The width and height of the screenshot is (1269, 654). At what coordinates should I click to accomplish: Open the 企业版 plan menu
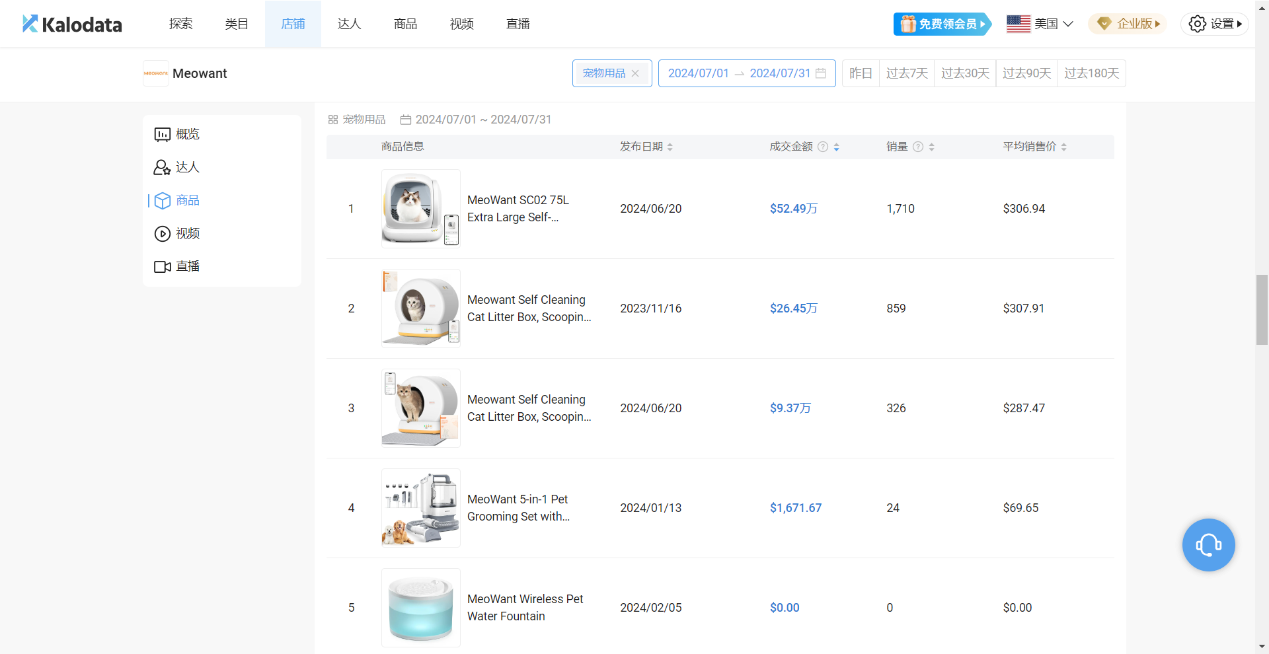[1128, 24]
